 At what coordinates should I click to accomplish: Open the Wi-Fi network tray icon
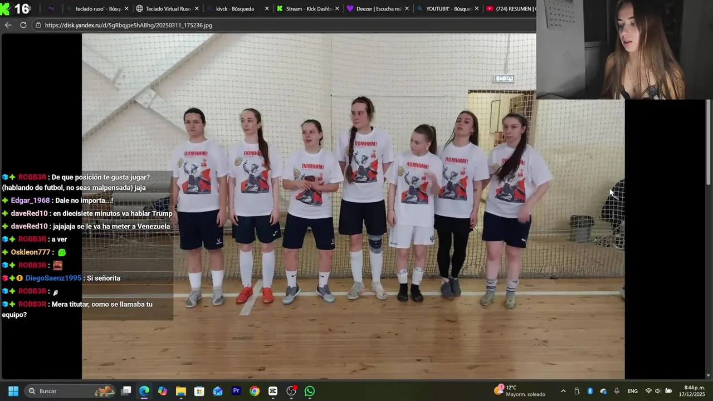coord(648,391)
